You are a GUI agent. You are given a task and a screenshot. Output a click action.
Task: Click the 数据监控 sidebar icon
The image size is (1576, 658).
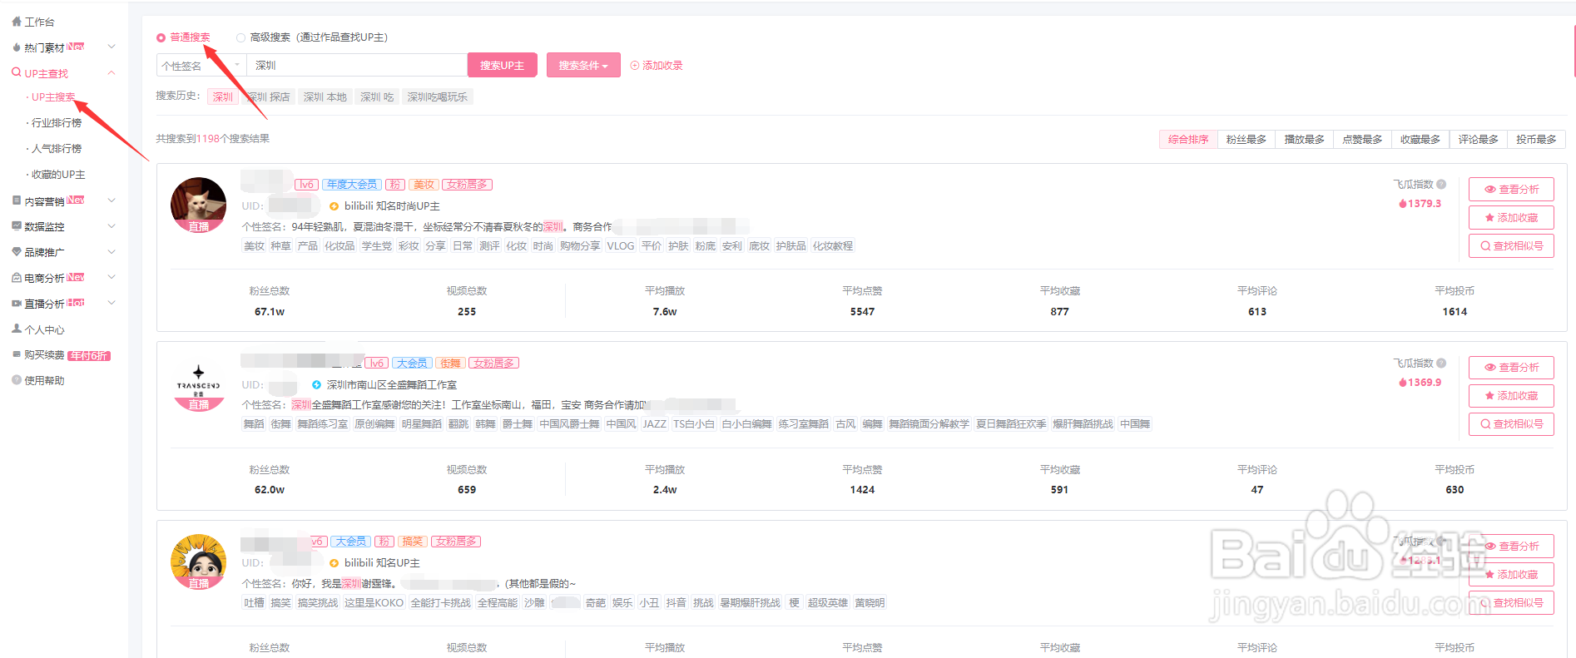pyautogui.click(x=17, y=226)
